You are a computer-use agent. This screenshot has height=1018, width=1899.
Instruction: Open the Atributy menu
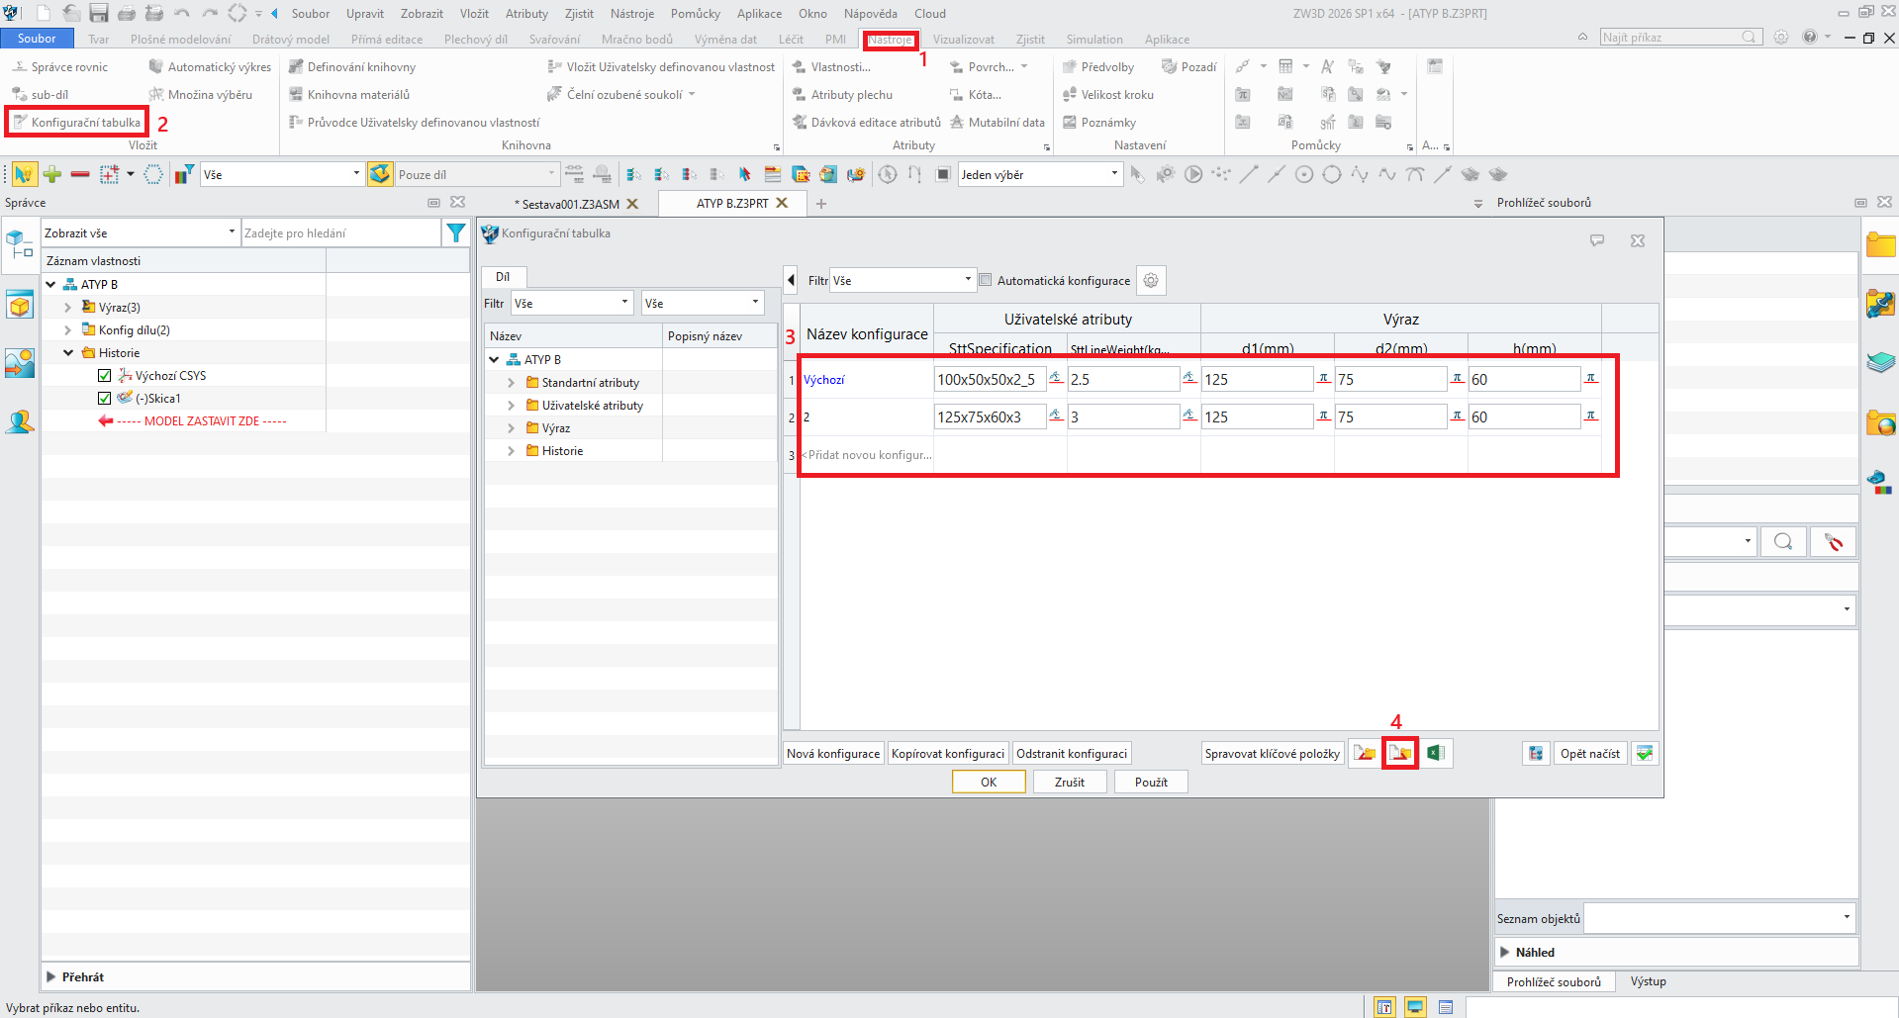[x=526, y=14]
